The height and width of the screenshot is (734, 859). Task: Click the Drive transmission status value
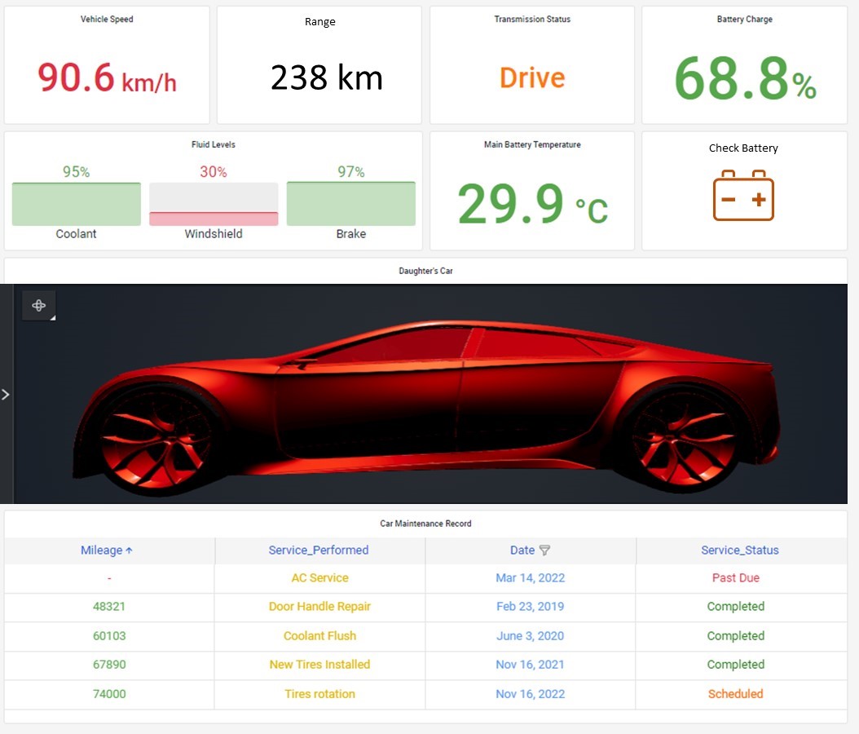point(532,77)
